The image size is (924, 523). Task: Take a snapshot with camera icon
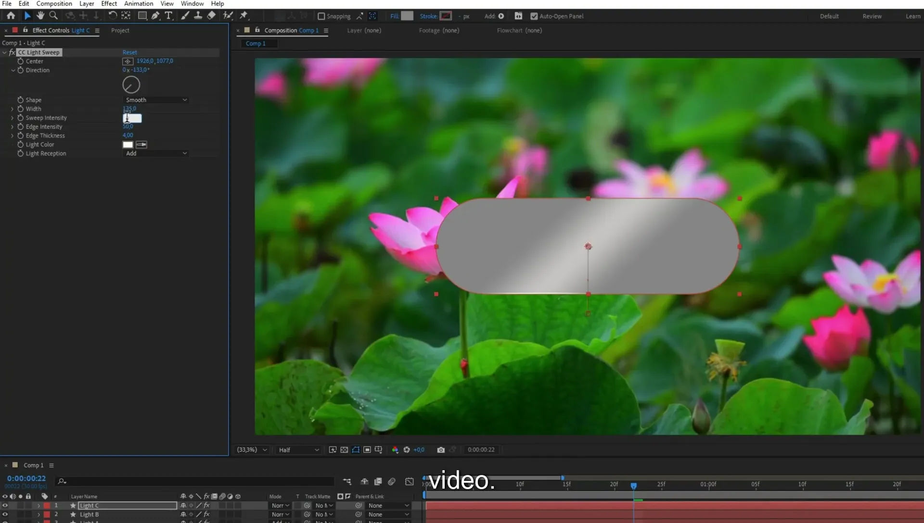coord(441,449)
